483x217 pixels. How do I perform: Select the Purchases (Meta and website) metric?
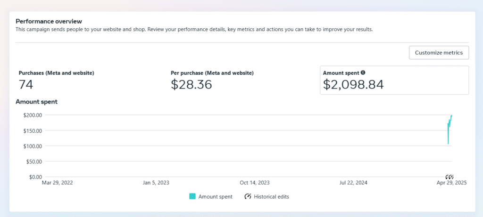[57, 80]
